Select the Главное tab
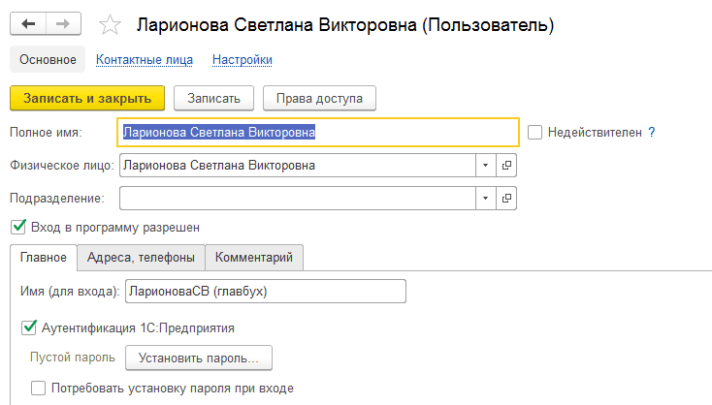This screenshot has height=405, width=712. point(44,258)
